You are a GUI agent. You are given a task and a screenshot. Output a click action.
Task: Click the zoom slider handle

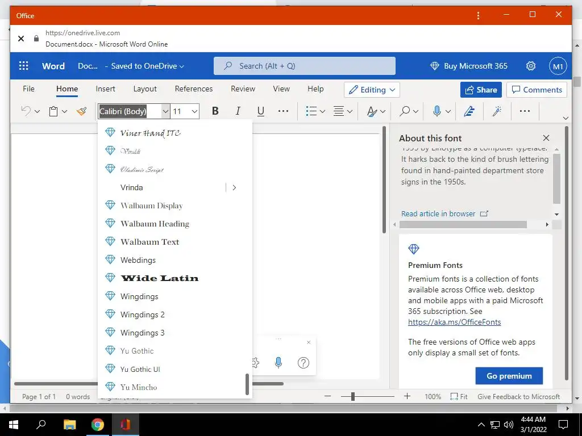(352, 396)
